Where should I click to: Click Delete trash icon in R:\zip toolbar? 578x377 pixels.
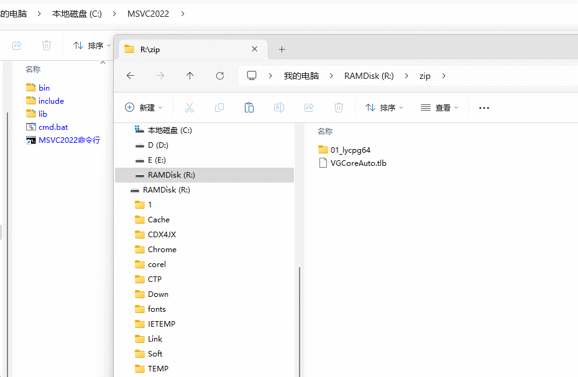pyautogui.click(x=339, y=107)
